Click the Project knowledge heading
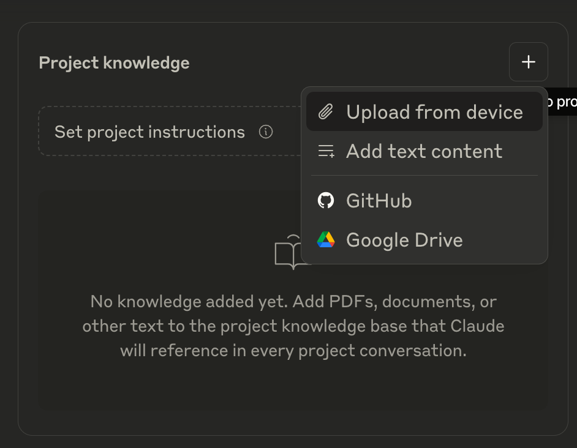Image resolution: width=577 pixels, height=448 pixels. pyautogui.click(x=114, y=62)
